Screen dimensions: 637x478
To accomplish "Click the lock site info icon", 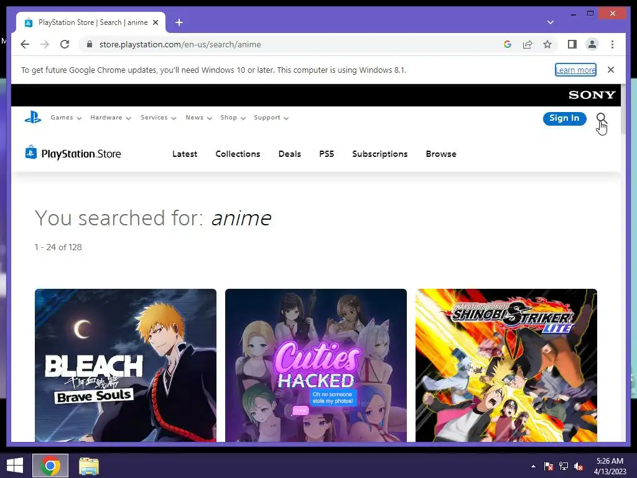I will click(x=90, y=44).
